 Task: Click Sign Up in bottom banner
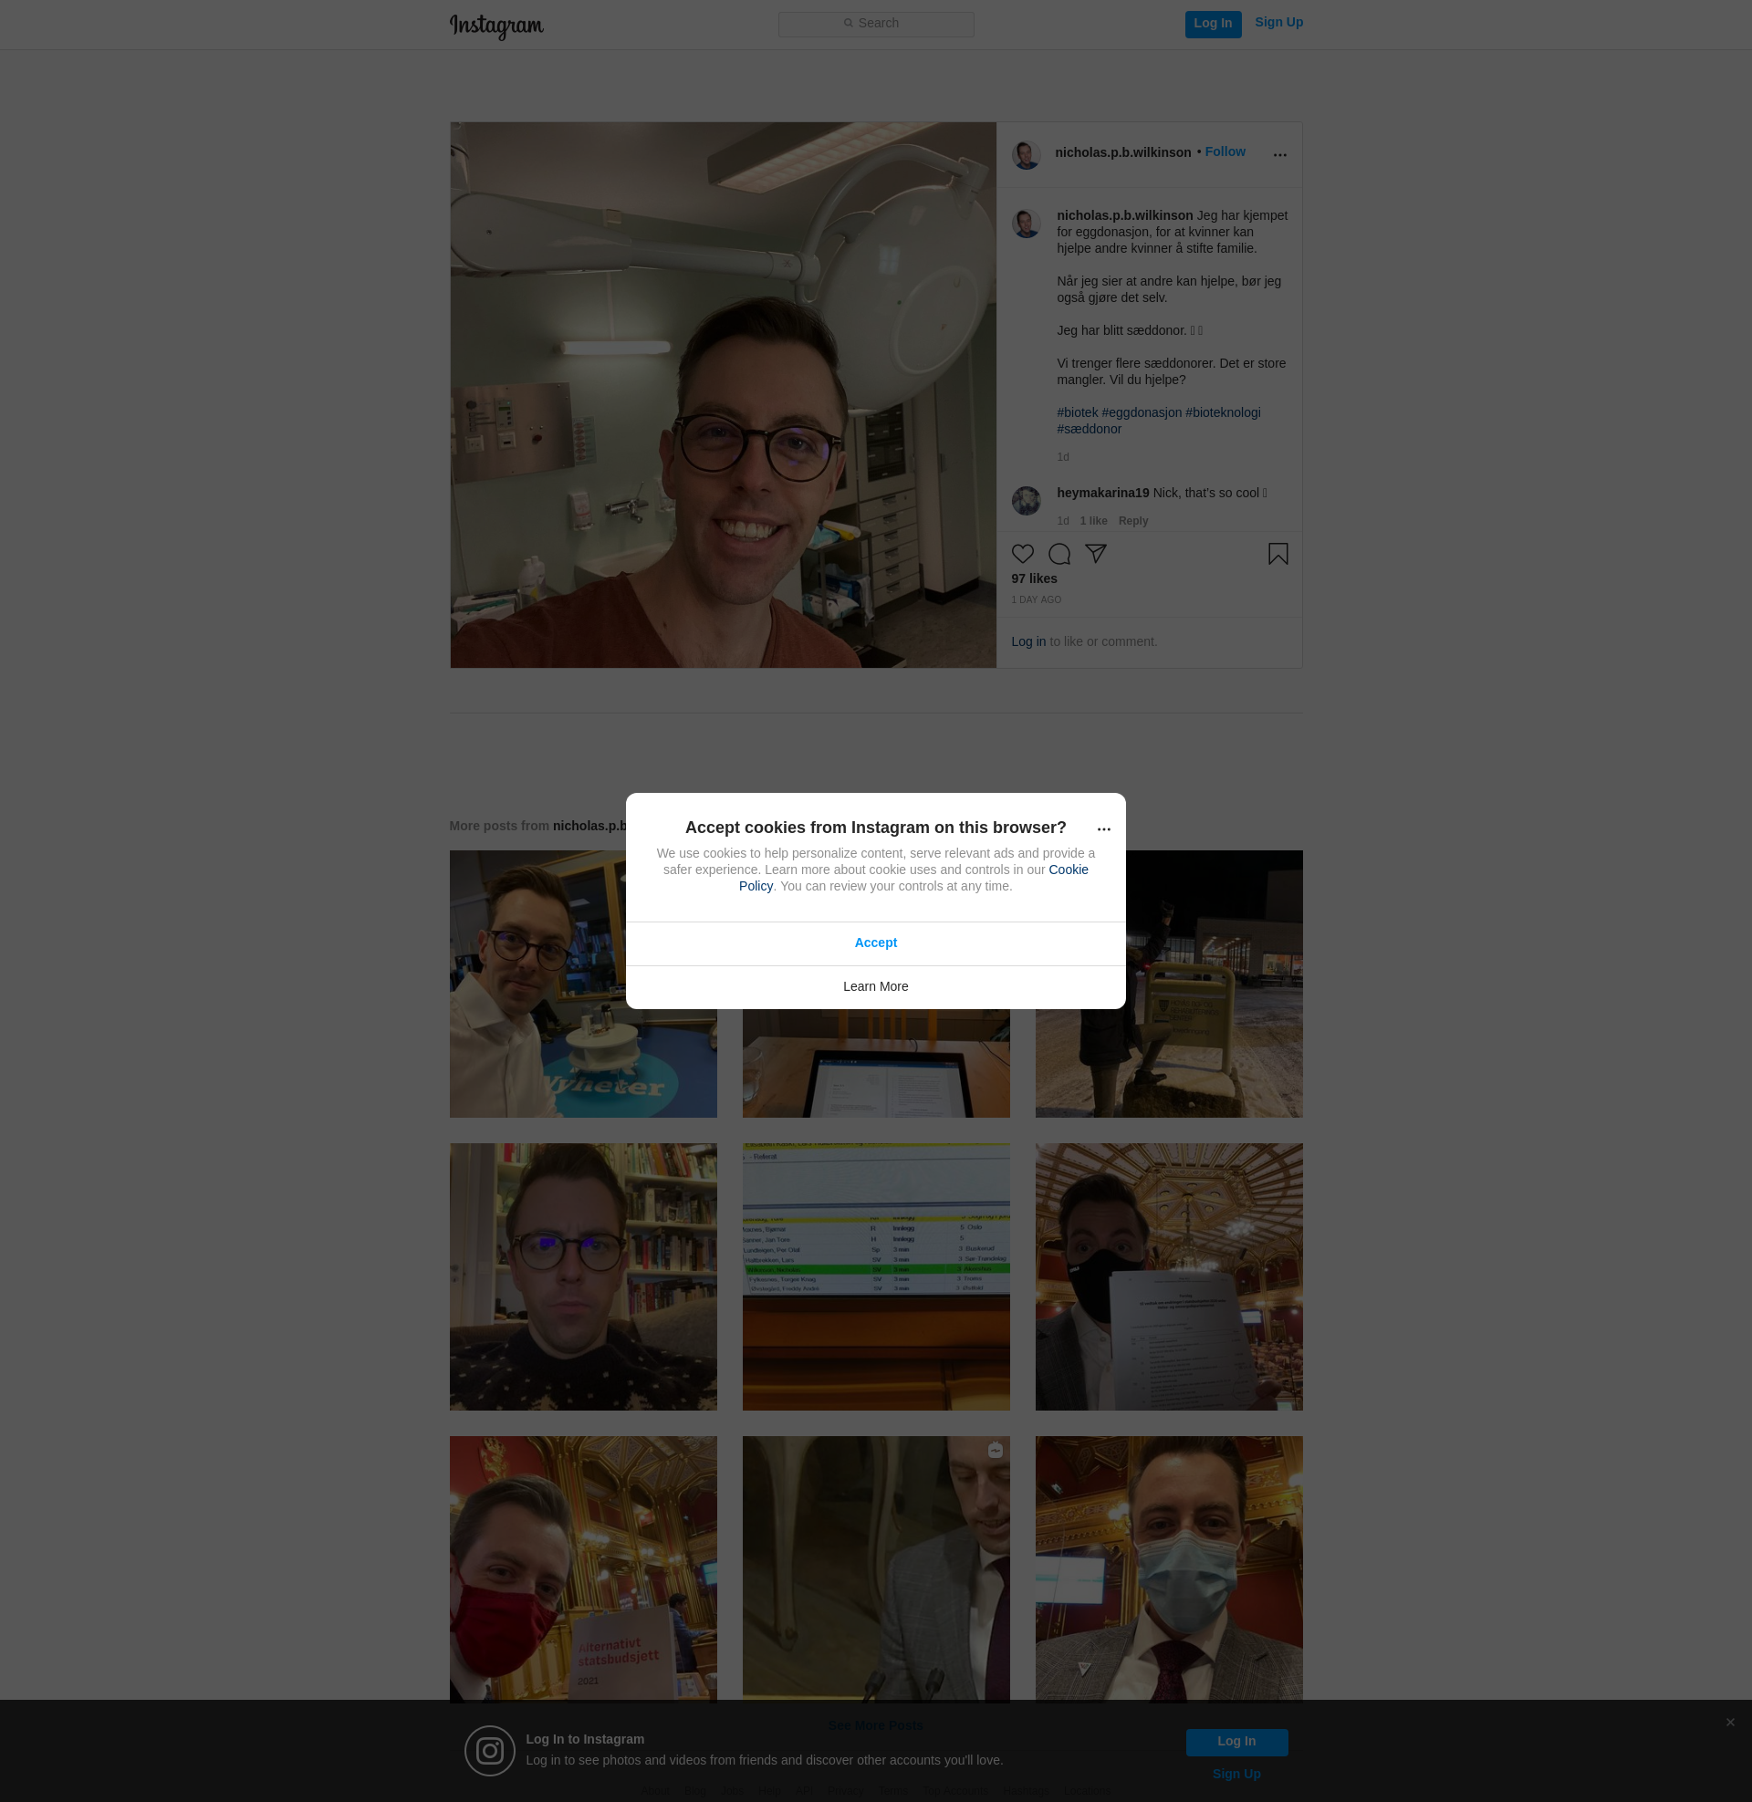click(x=1236, y=1774)
